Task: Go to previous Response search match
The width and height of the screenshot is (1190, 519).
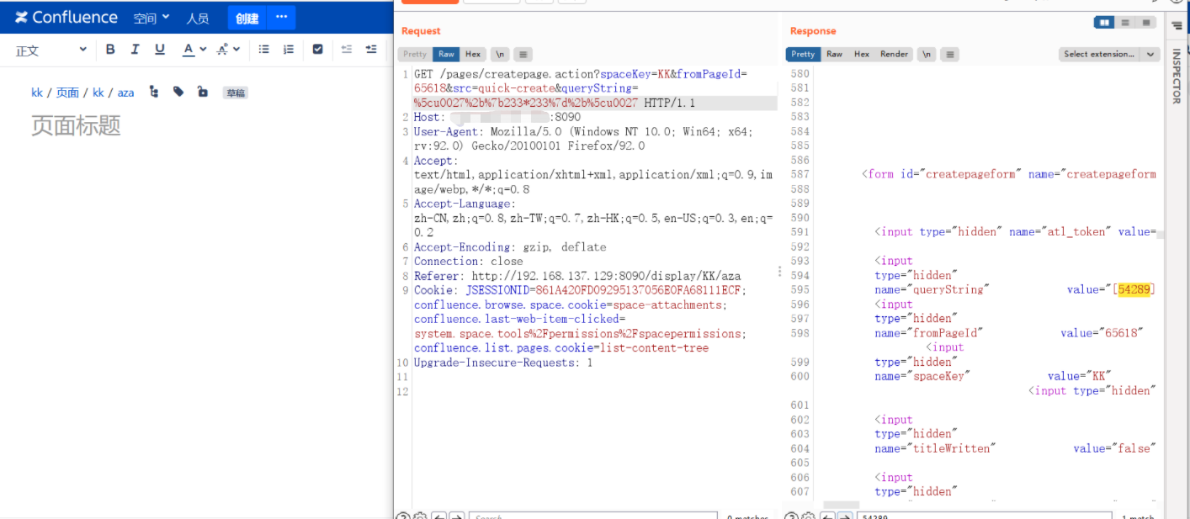Action: [826, 516]
